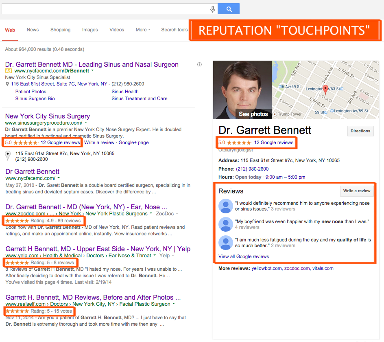384x342 pixels.
Task: Click the red map location pin
Action: 325,90
